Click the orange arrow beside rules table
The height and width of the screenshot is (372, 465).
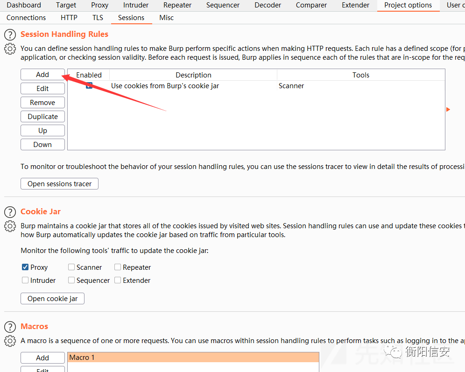[x=448, y=110]
